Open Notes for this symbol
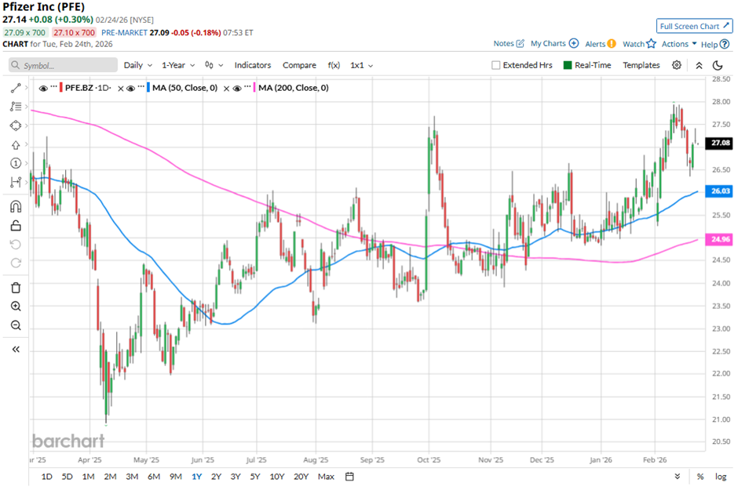The height and width of the screenshot is (490, 738). [x=509, y=43]
